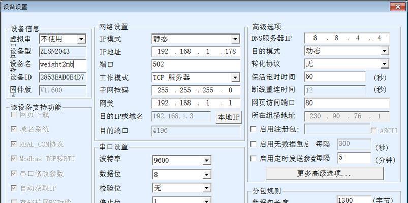The image size is (408, 203).
Task: Click the IP地址 field 192.168.1.178
Action: click(x=196, y=51)
